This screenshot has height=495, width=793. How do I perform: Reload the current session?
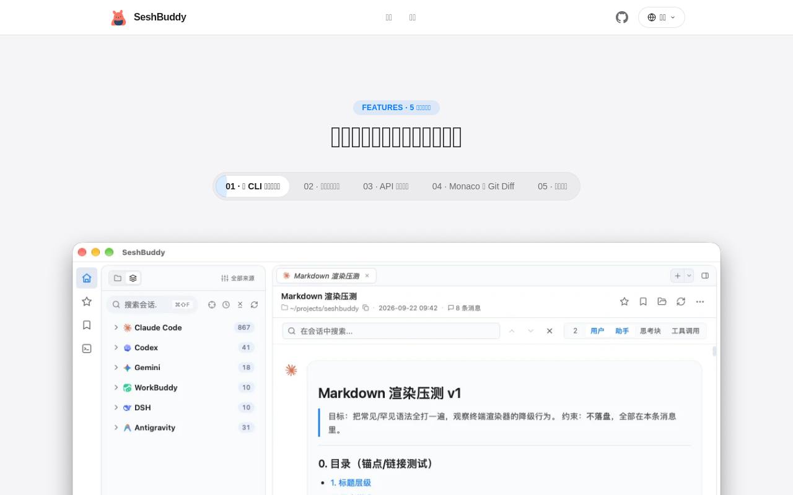coord(681,301)
